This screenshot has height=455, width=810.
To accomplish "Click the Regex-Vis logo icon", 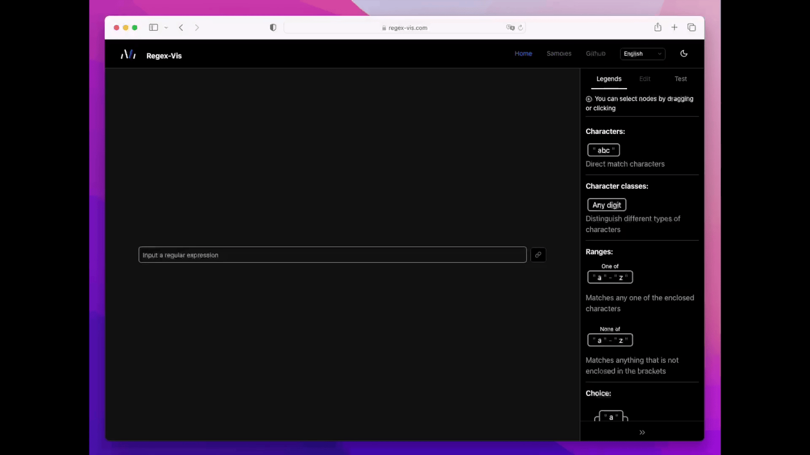I will pyautogui.click(x=127, y=54).
